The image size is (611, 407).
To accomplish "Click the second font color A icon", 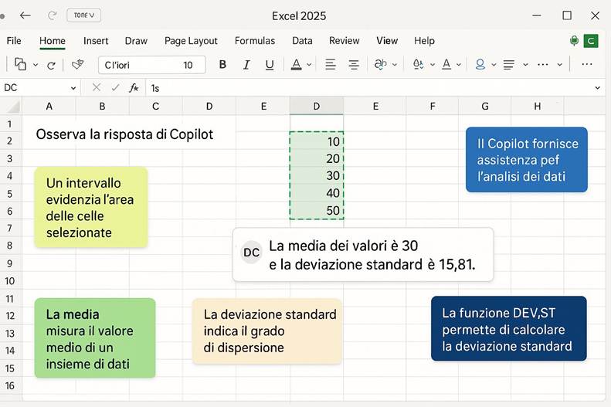I will pos(446,64).
